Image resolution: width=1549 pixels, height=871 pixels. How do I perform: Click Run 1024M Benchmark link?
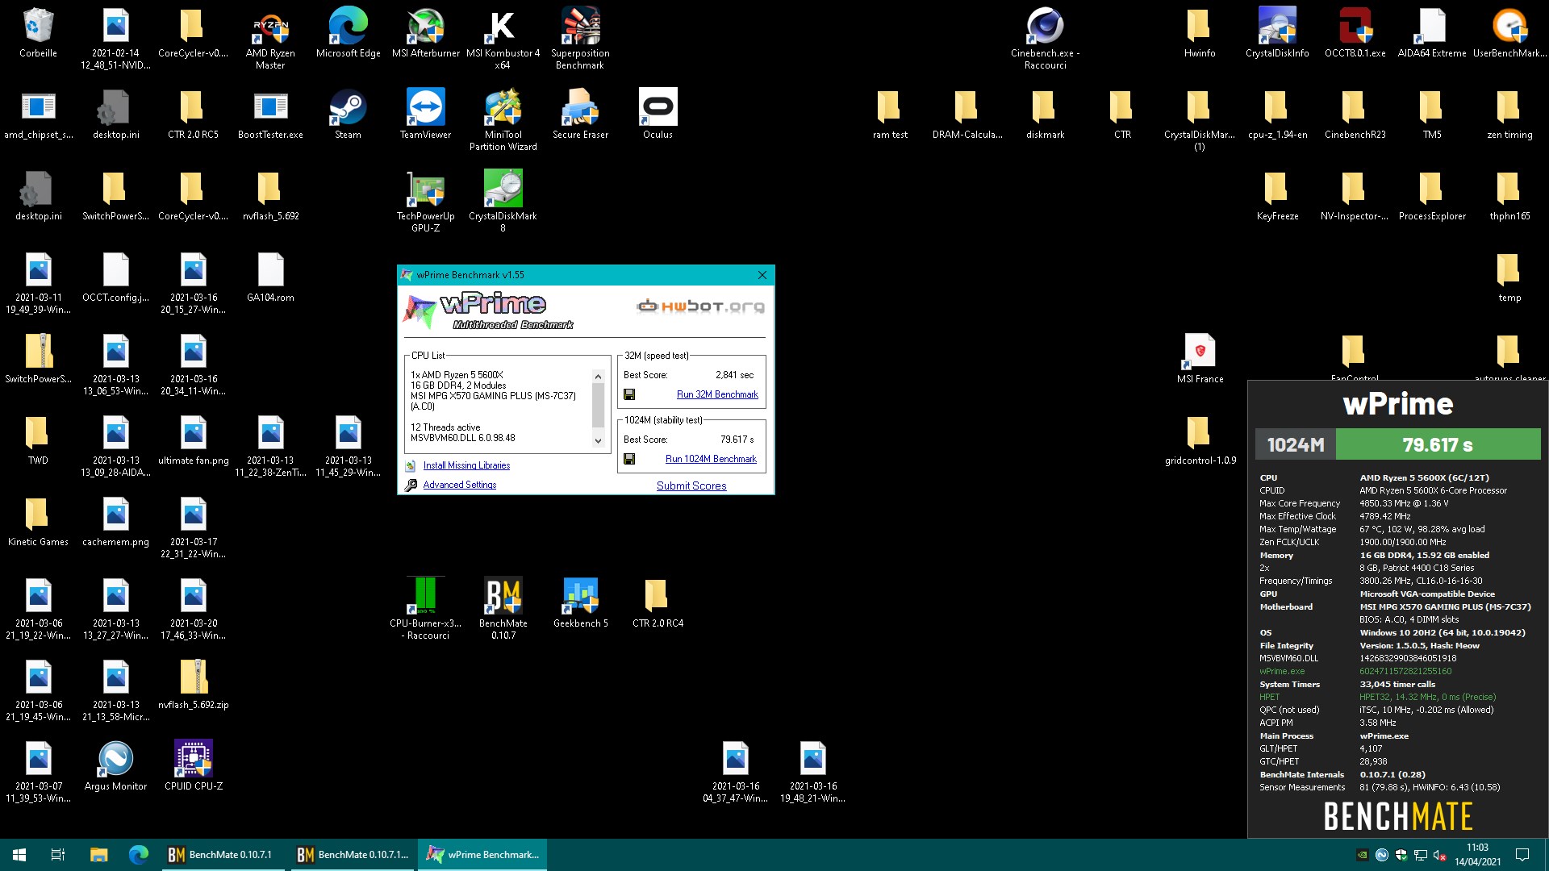tap(711, 459)
